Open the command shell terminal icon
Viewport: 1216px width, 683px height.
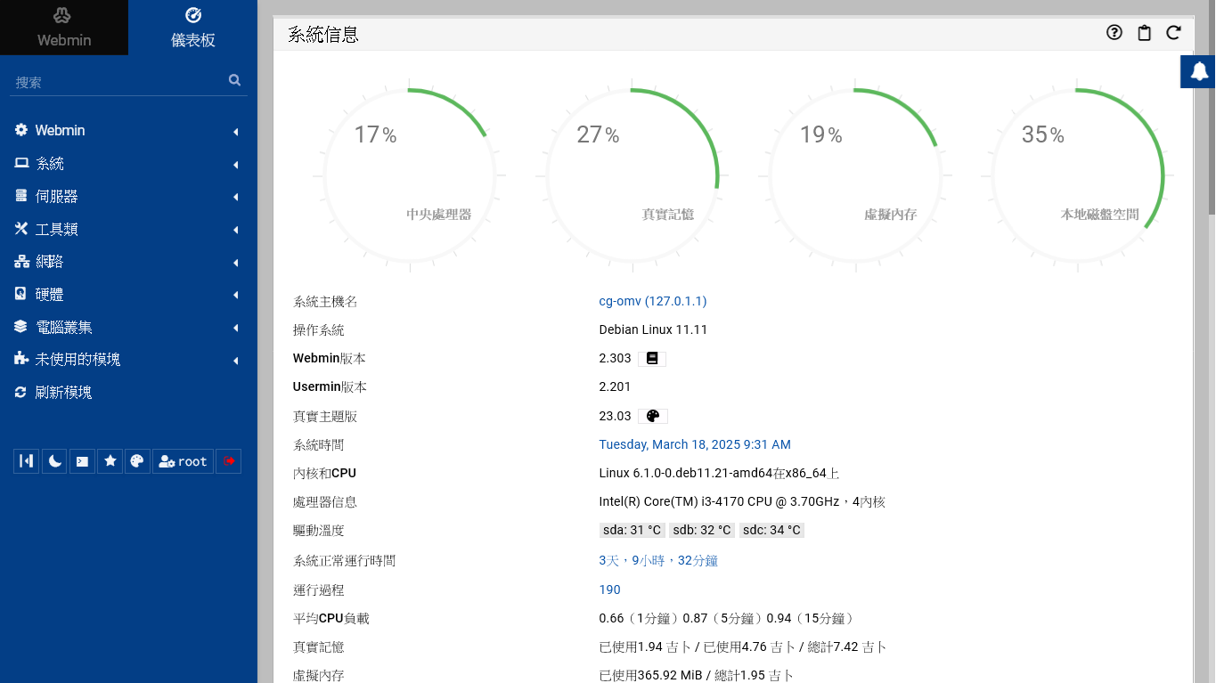coord(82,461)
